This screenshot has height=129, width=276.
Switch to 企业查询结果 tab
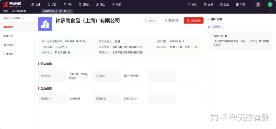[19, 11]
